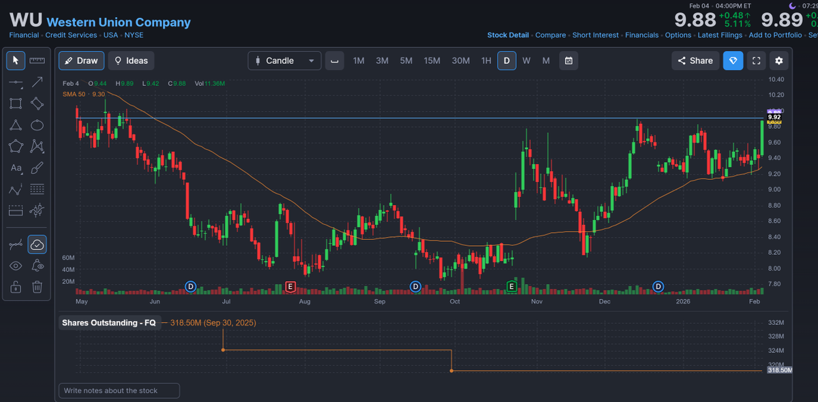
Task: Select the brush drawing tool
Action: 37,168
